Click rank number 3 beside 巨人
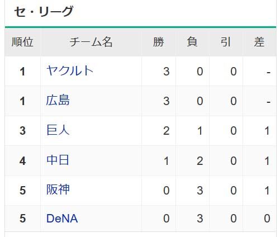This screenshot has width=280, height=237. [x=22, y=131]
